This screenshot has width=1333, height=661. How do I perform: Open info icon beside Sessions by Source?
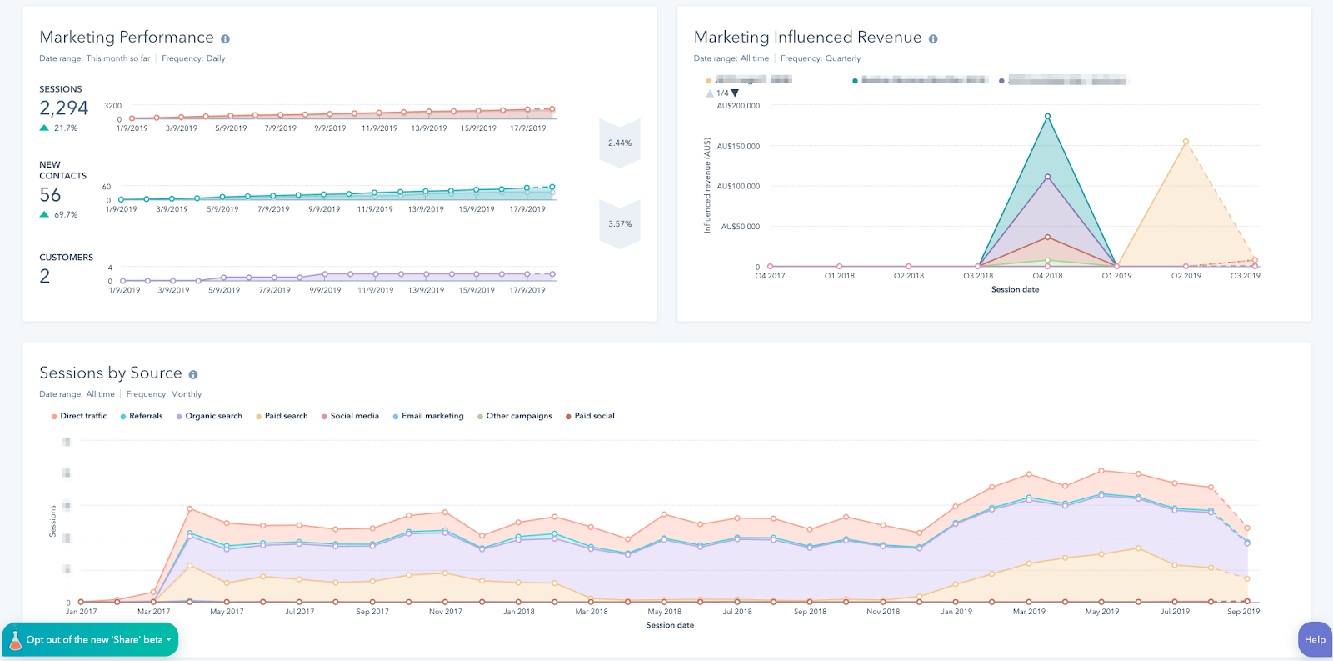(x=193, y=374)
